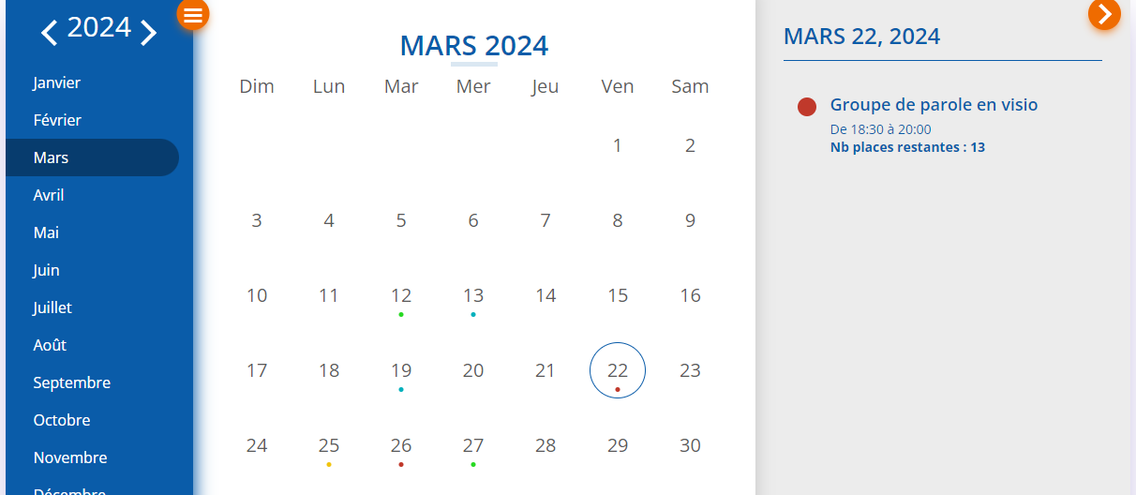The image size is (1136, 495).
Task: Click the orange hamburger menu icon
Action: [x=193, y=14]
